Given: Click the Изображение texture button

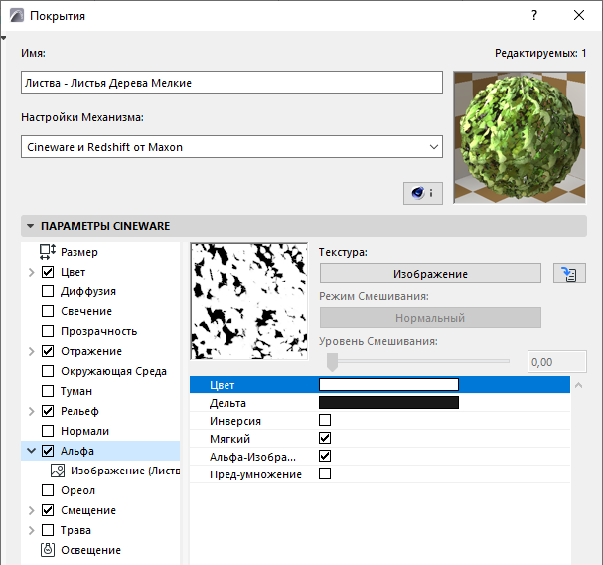Looking at the screenshot, I should point(430,274).
